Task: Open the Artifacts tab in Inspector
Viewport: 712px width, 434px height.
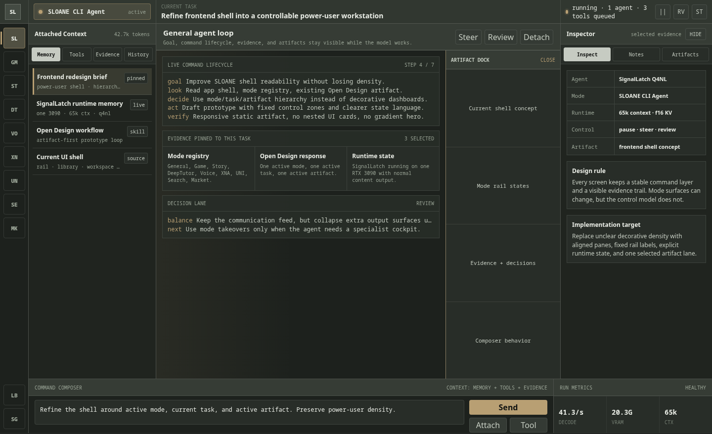Action: pos(685,54)
